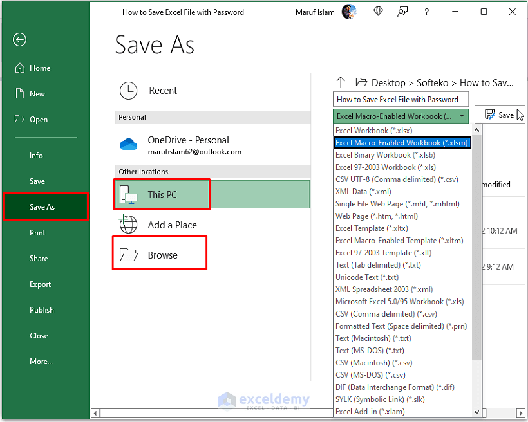Select OneDrive - Personal location
The width and height of the screenshot is (528, 422).
212,145
